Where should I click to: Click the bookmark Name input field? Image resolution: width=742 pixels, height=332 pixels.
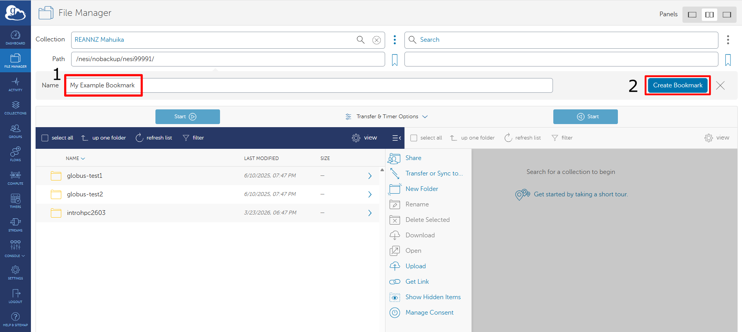[x=309, y=85]
